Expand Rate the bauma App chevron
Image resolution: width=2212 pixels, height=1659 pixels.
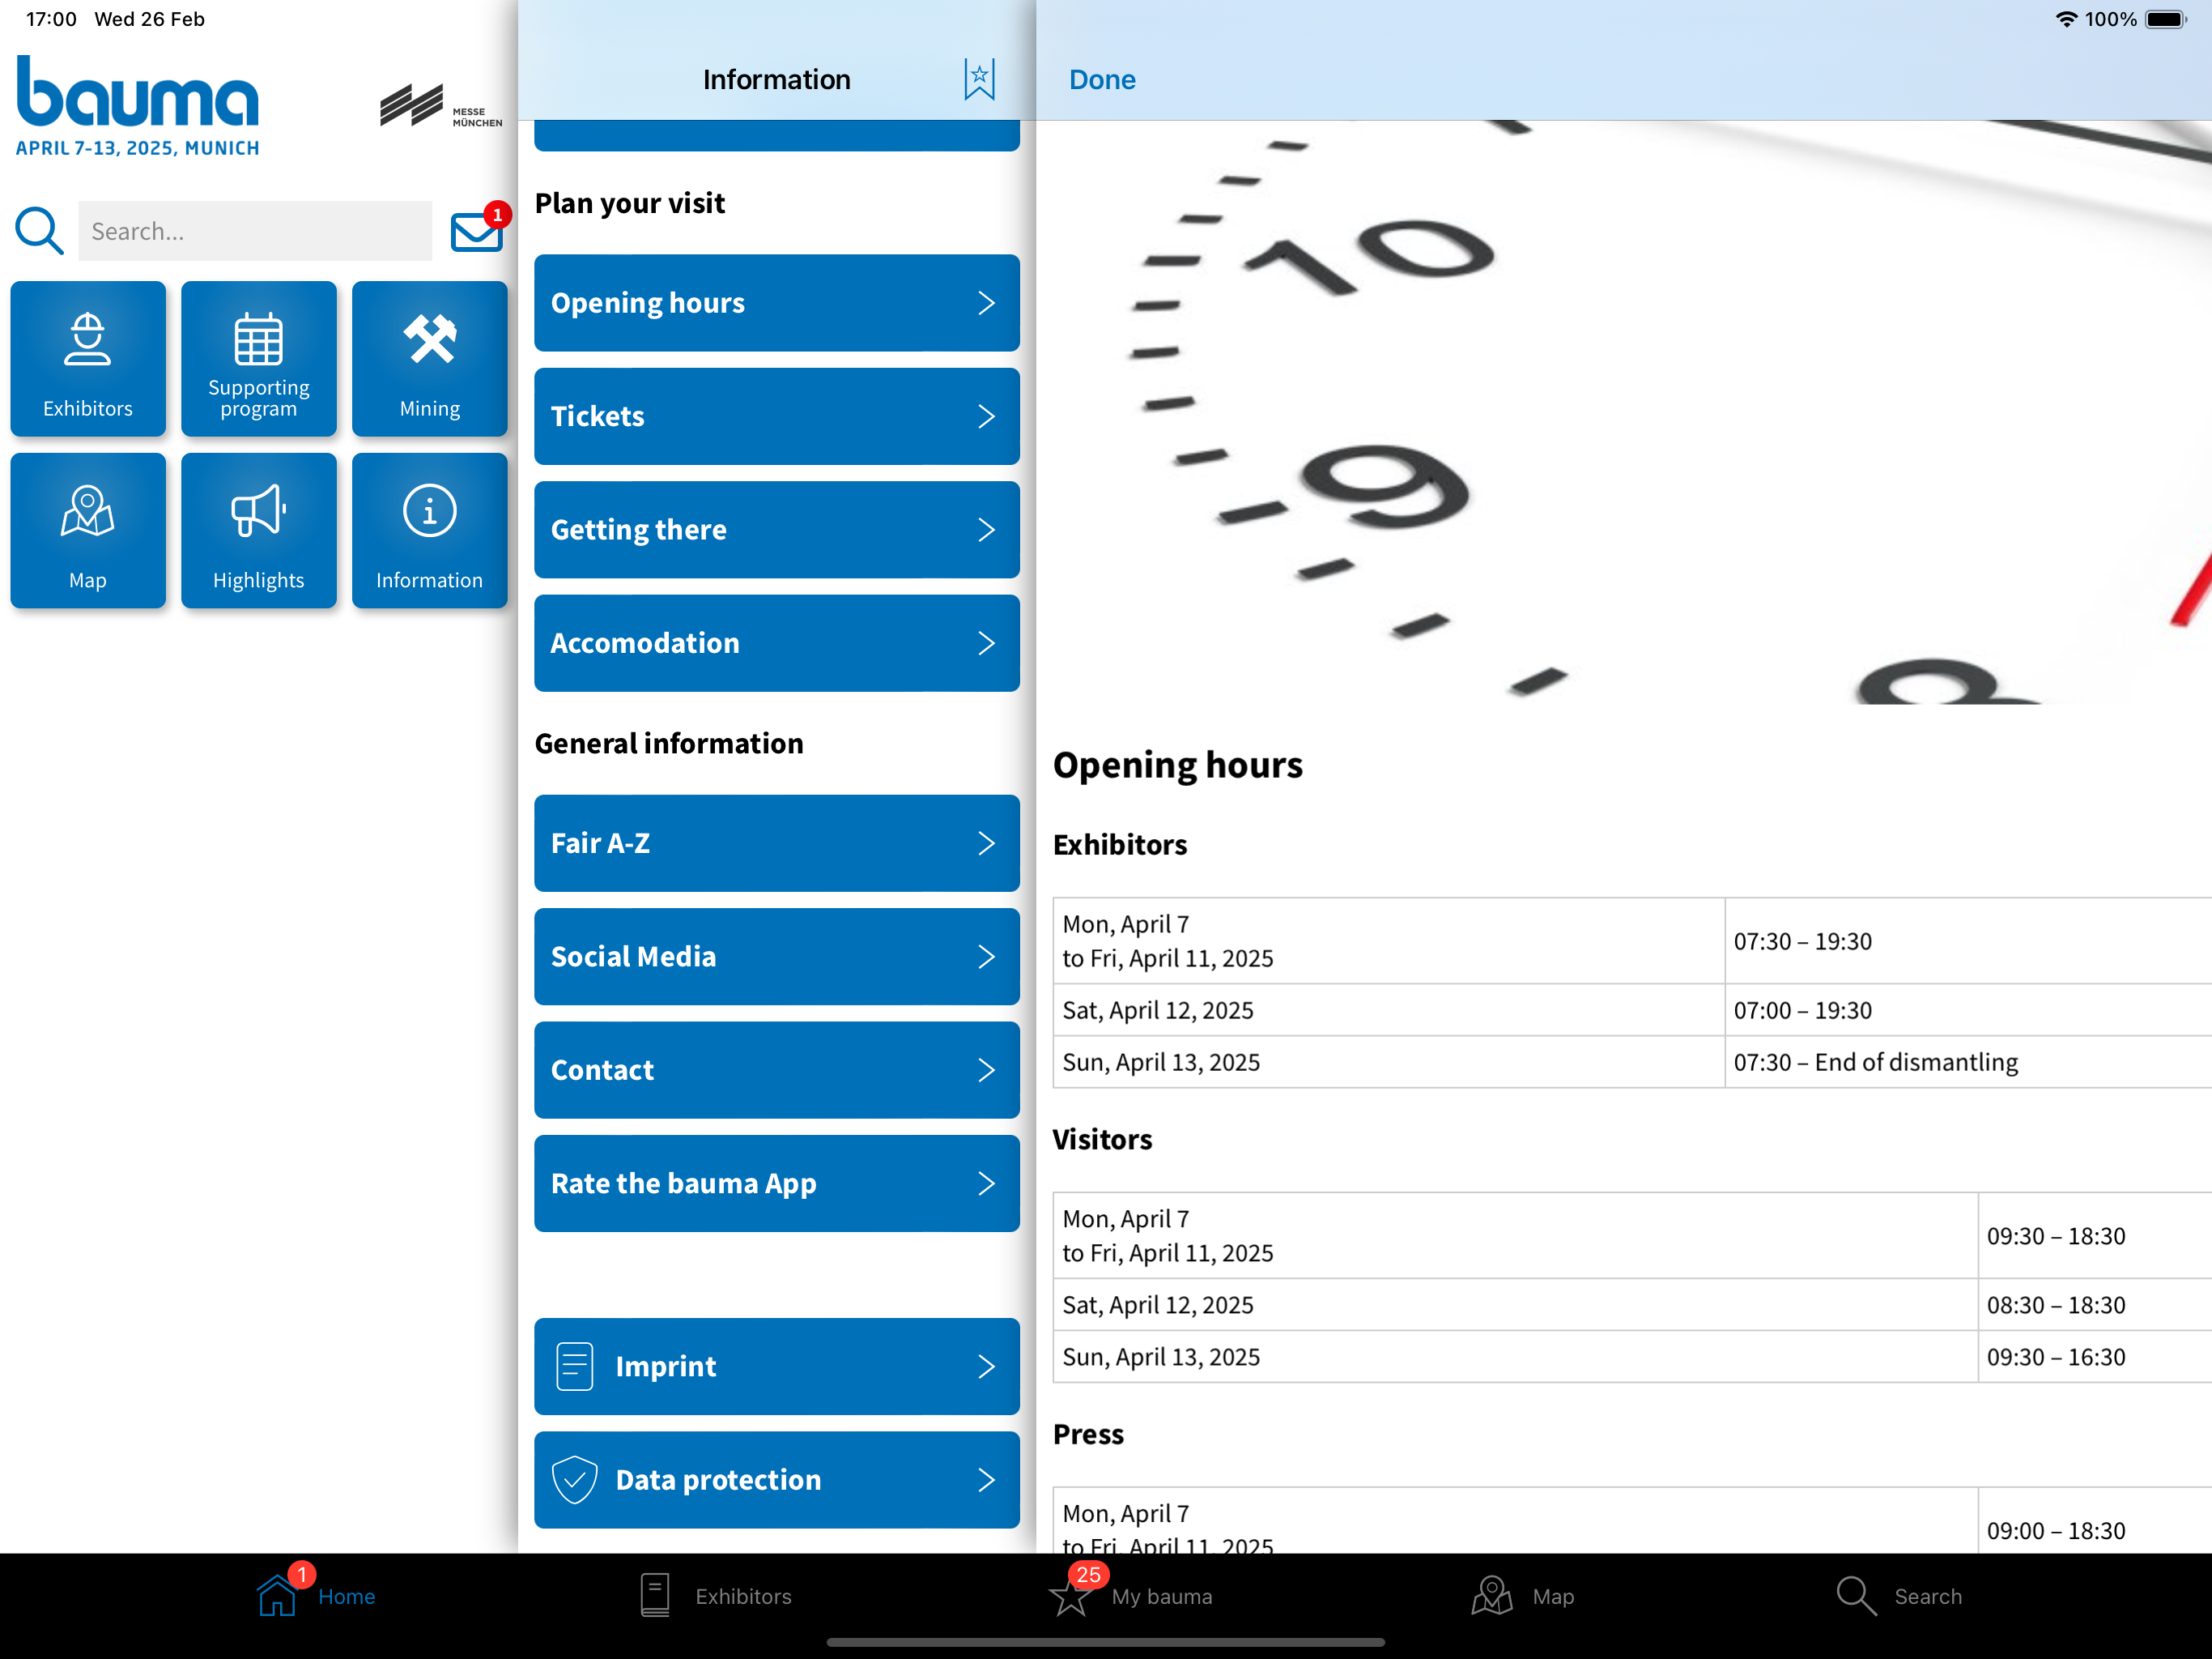pyautogui.click(x=987, y=1183)
